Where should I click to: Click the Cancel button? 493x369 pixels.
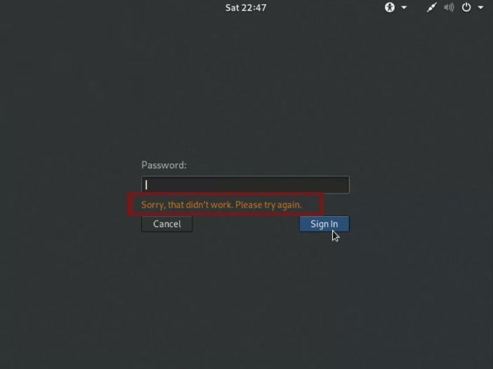[x=167, y=224]
